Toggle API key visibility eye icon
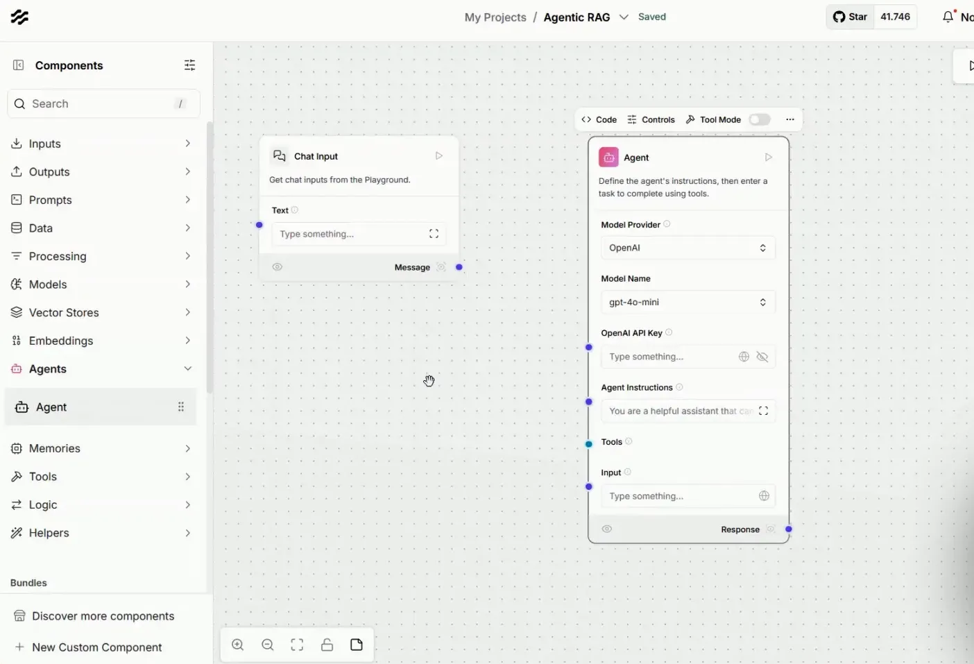The image size is (974, 664). pos(762,357)
